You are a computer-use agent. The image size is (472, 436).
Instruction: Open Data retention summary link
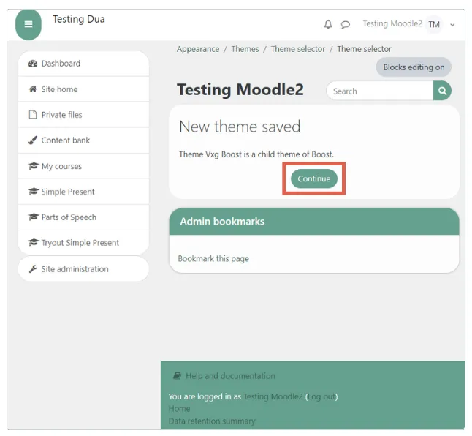[x=212, y=421]
